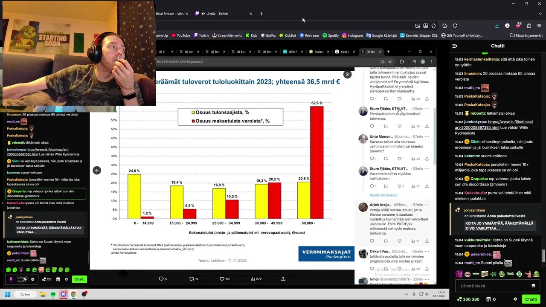546x307 pixels.
Task: Reload the page in outer browser
Action: (455, 26)
